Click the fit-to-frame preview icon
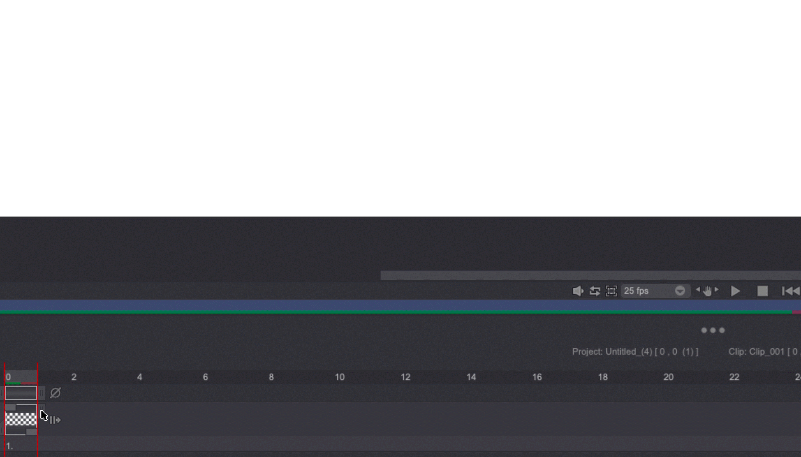The width and height of the screenshot is (801, 457). (611, 291)
